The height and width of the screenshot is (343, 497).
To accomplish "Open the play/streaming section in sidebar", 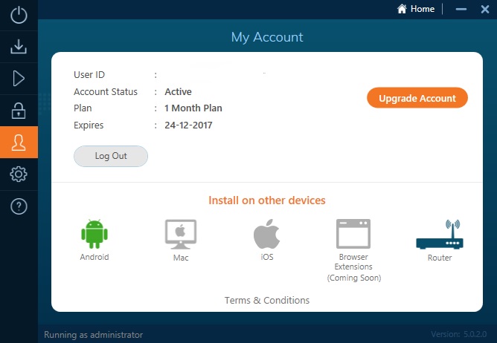I will [x=19, y=79].
